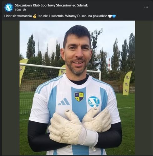Click the blue heart emoji in caption
153x156 pixels.
point(114,16)
